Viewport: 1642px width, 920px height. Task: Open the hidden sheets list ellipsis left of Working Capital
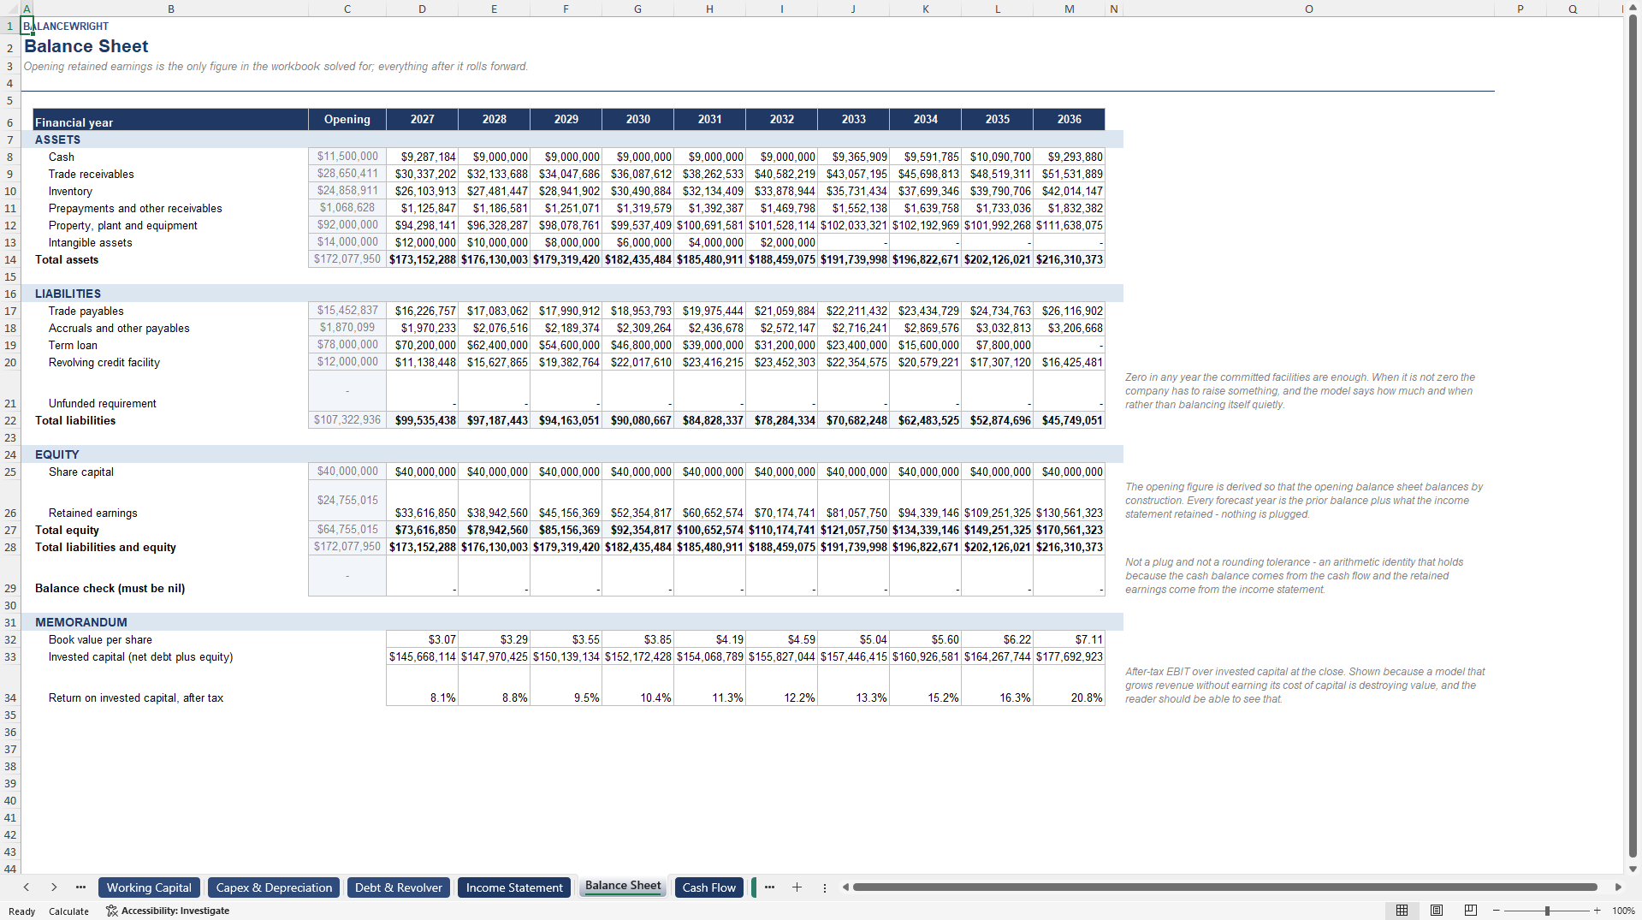[x=80, y=887]
